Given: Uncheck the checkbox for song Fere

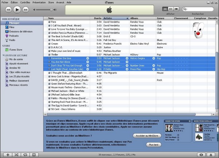Looking at the screenshot, I should click(x=49, y=22).
